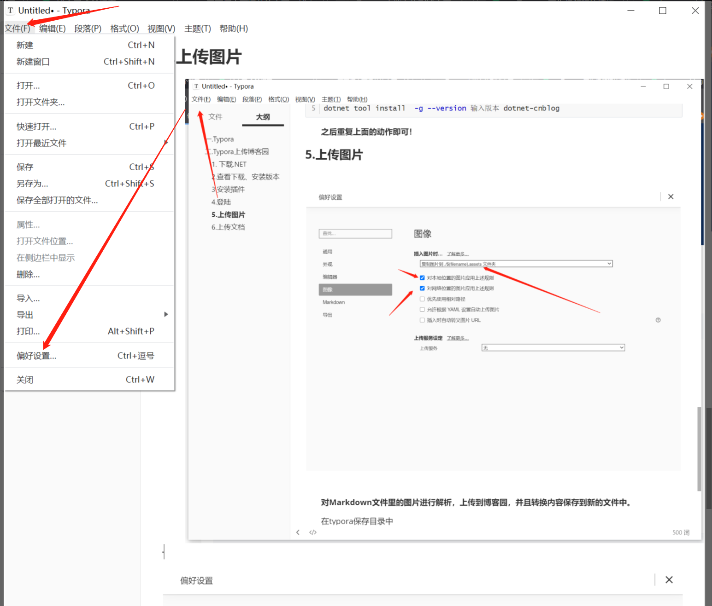Select outline item 1. 下载.NET
This screenshot has width=712, height=606.
point(229,164)
